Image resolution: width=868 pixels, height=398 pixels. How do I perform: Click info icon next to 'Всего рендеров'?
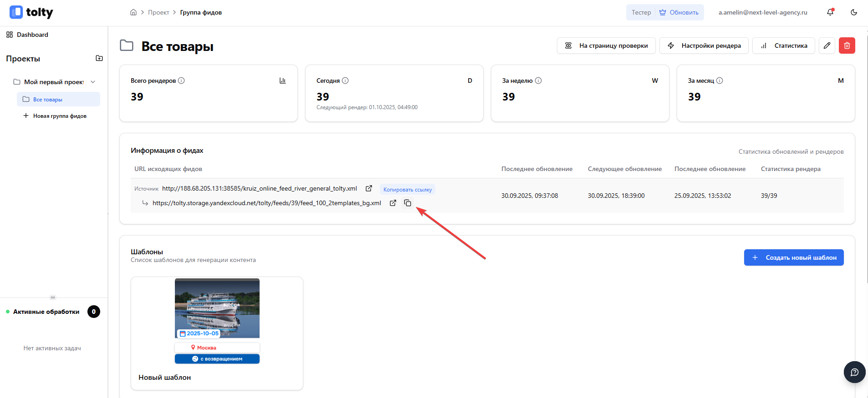click(181, 81)
